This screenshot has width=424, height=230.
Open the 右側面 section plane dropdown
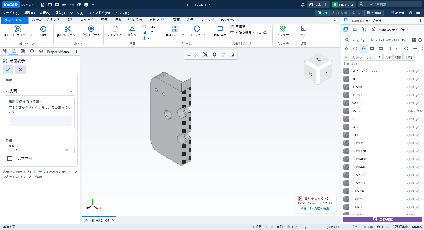tap(40, 91)
